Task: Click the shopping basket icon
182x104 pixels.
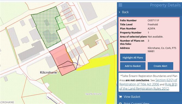Action: 120,97
